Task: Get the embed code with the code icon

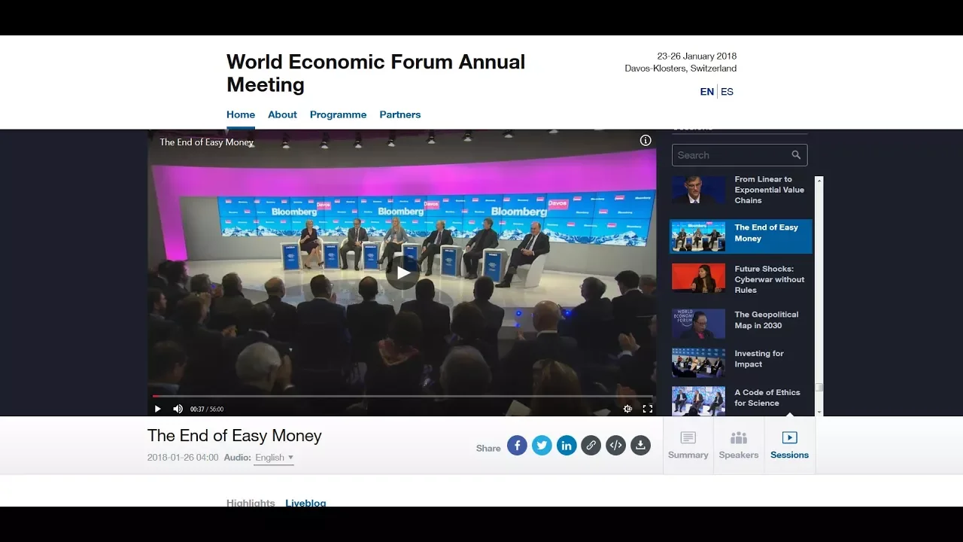Action: tap(615, 446)
